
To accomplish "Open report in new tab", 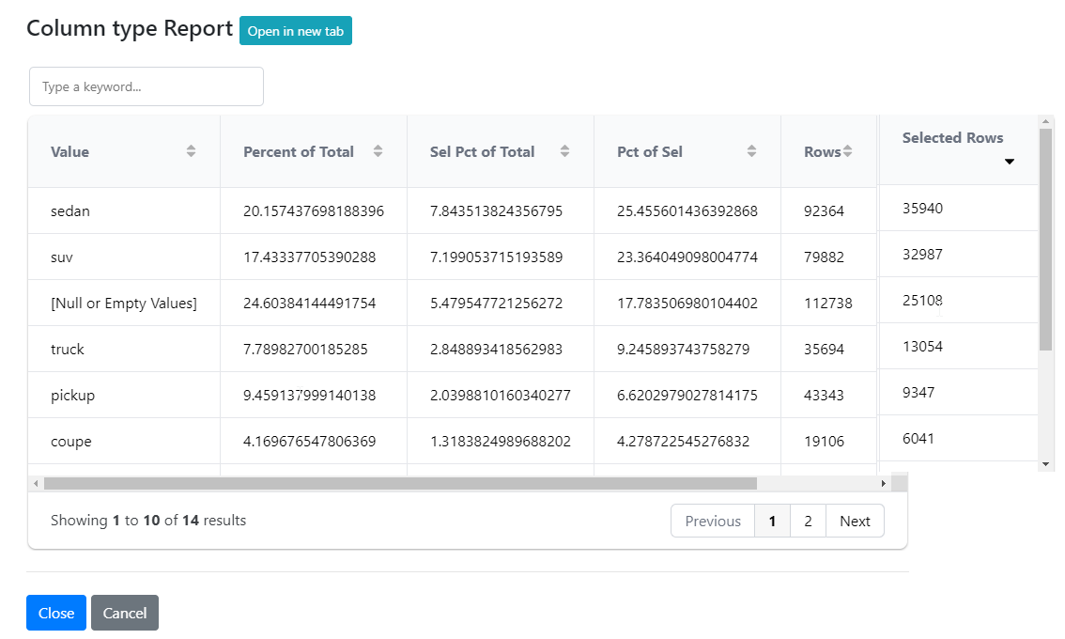I will [296, 31].
